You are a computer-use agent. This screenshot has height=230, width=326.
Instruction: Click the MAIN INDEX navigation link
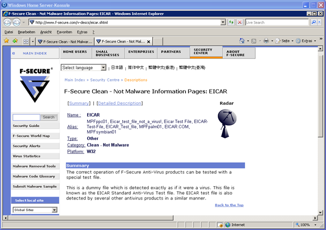coord(35,53)
